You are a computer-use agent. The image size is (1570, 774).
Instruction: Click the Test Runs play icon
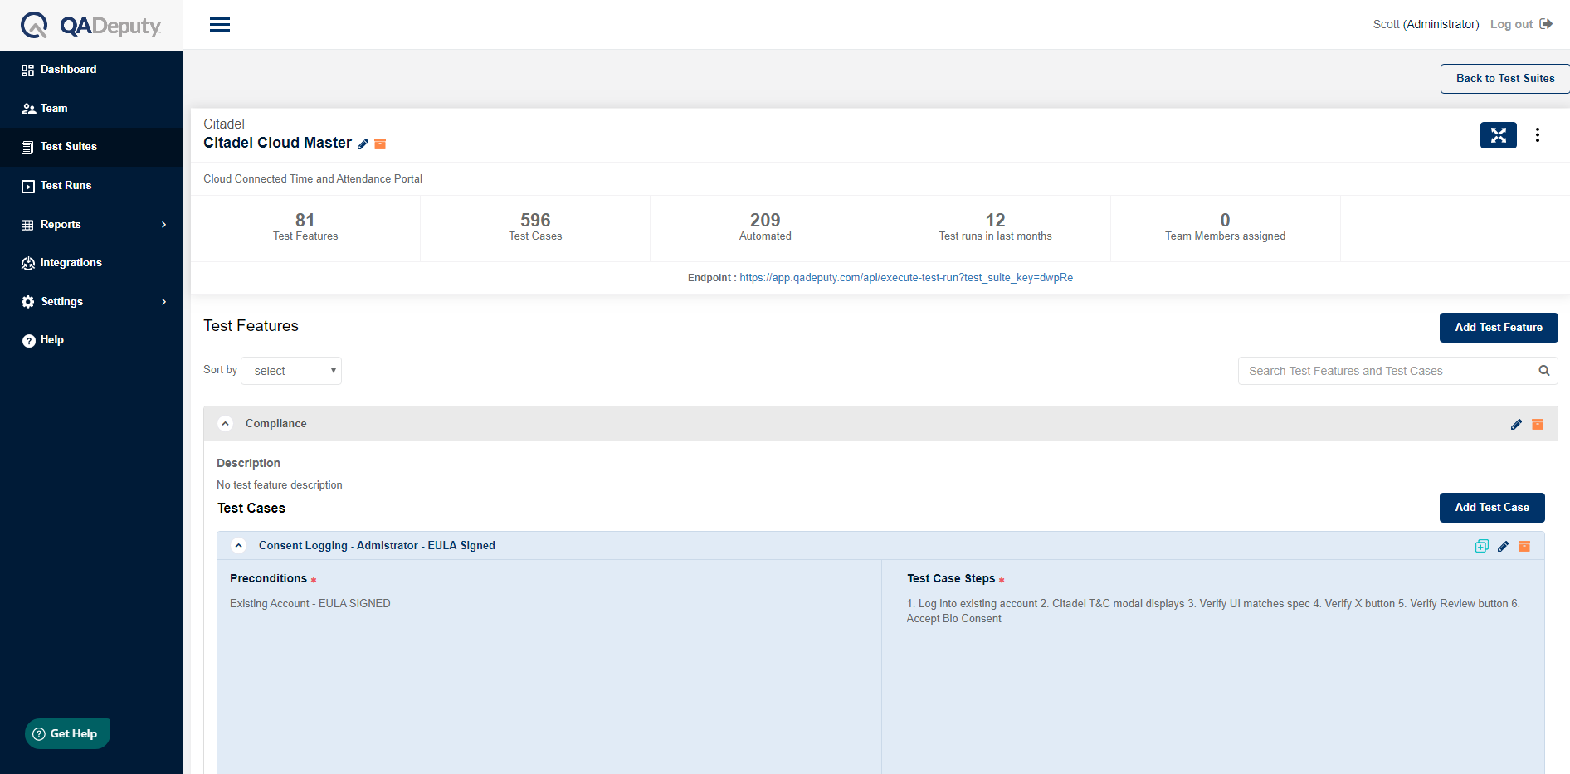tap(28, 186)
